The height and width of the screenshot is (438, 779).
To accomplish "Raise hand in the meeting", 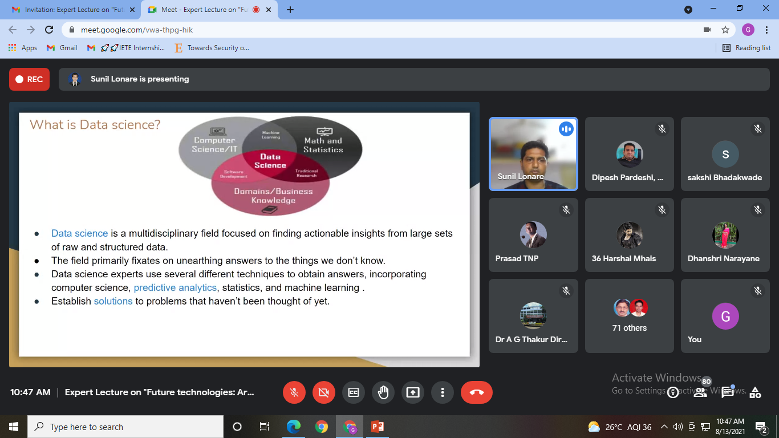I will coord(383,392).
